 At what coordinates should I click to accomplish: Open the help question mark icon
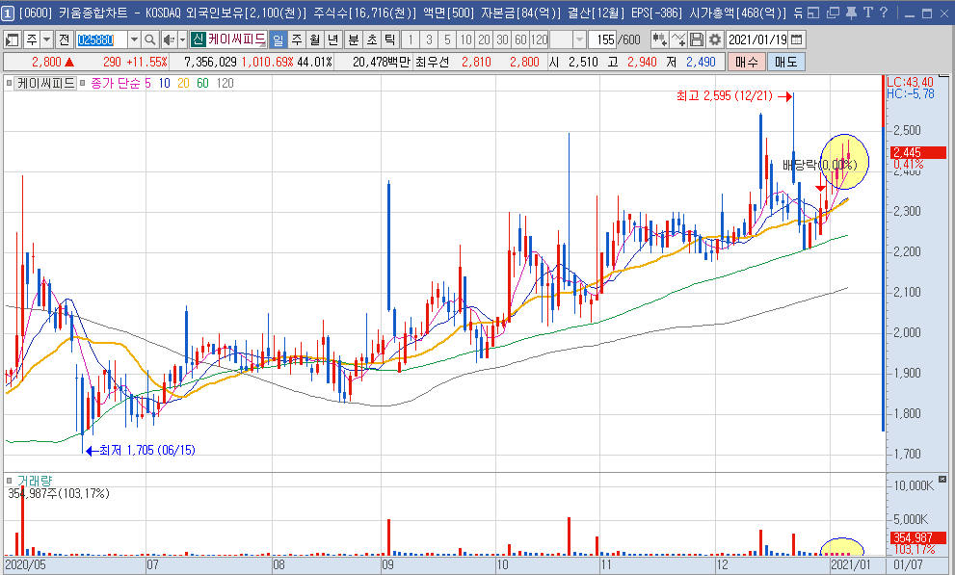point(883,13)
